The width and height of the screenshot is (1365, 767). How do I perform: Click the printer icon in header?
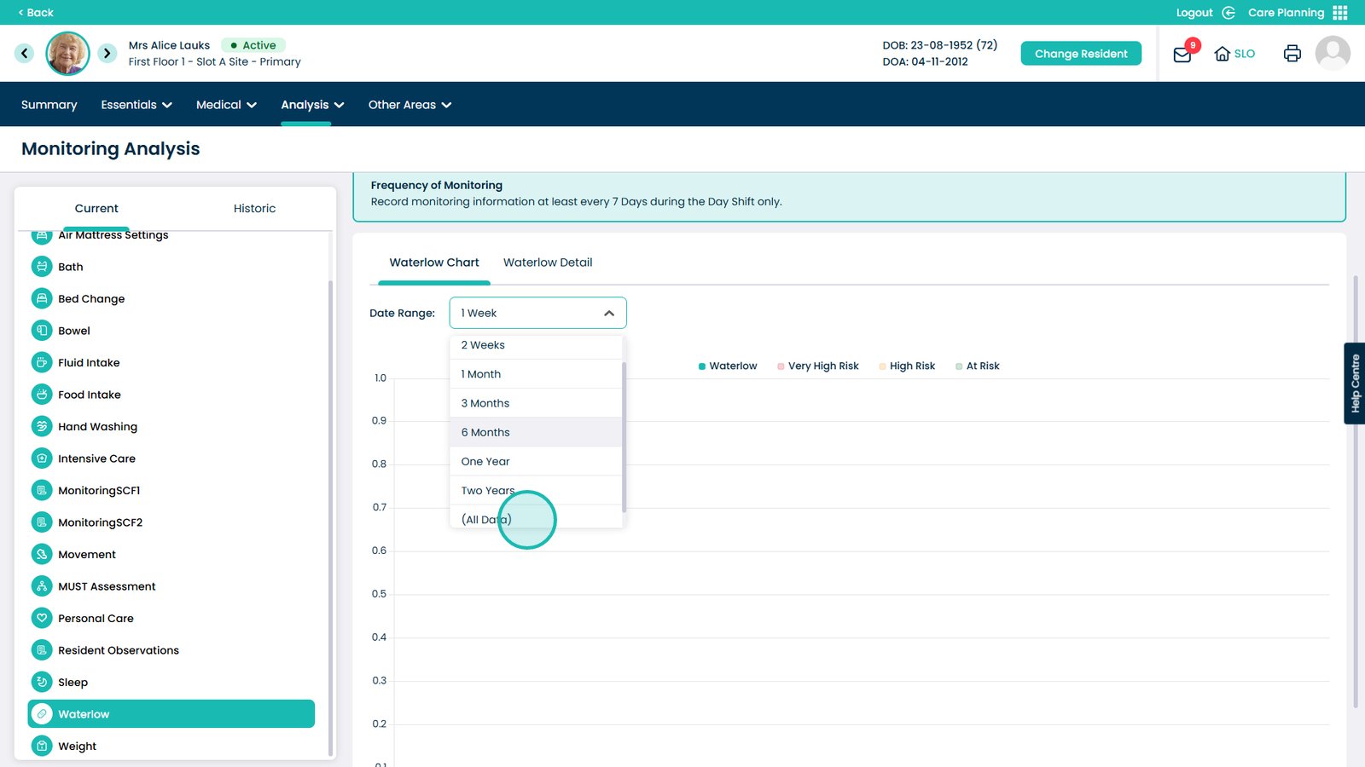(1292, 54)
